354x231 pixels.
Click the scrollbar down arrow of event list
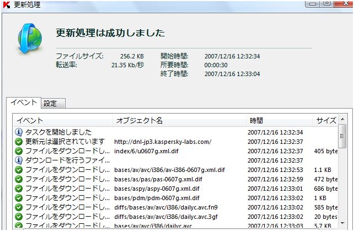coord(342,223)
